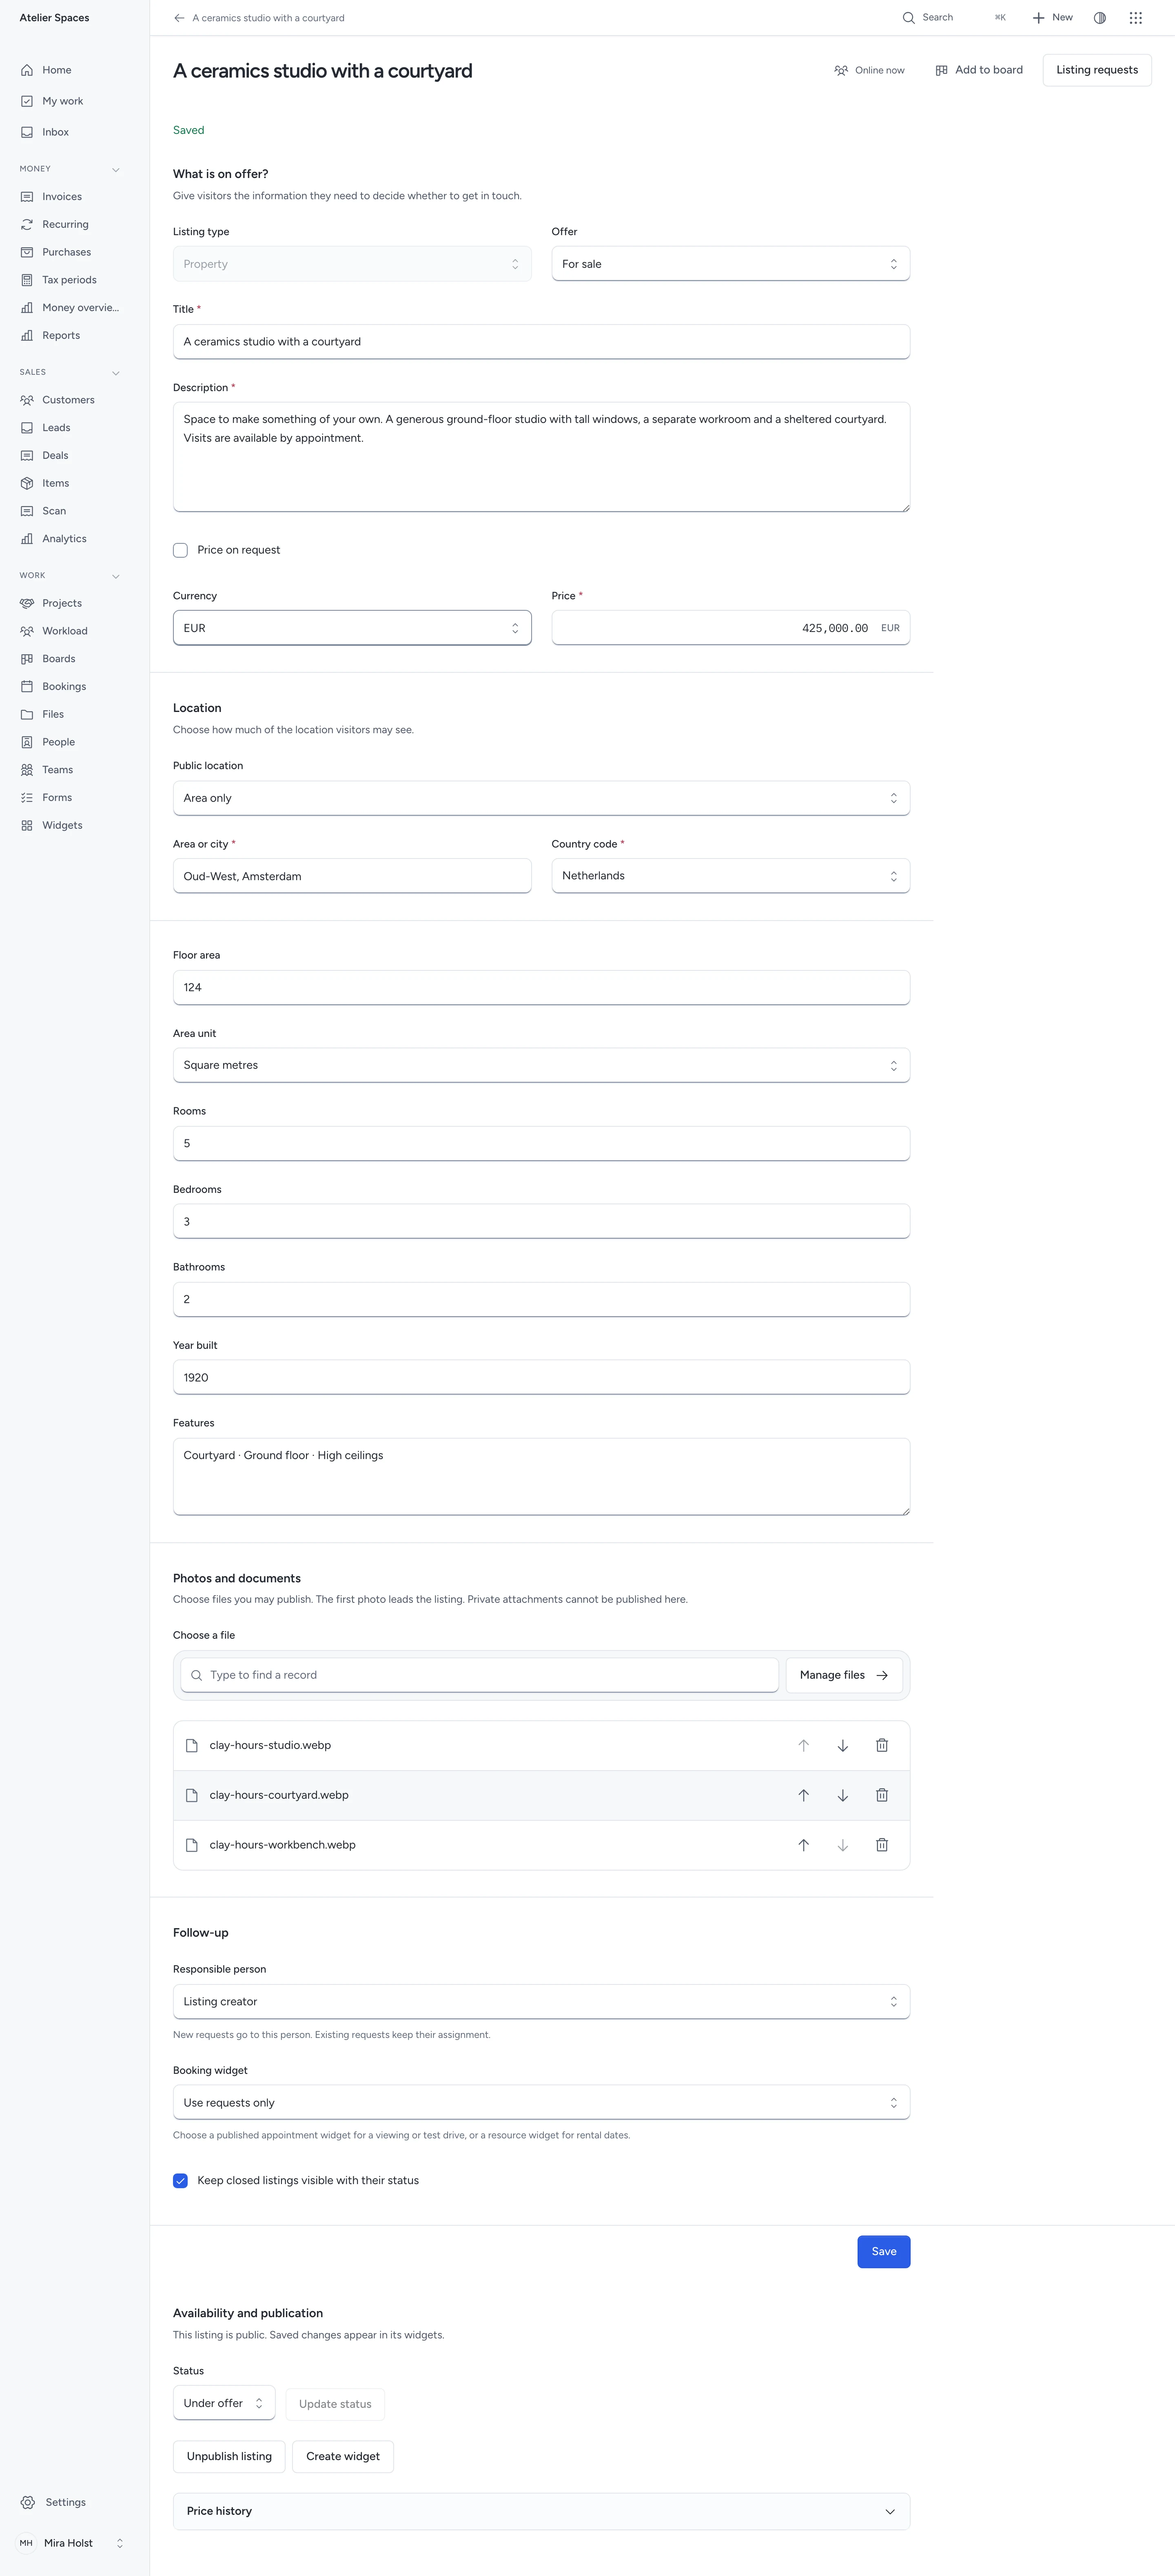Open Online now users indicator

pos(869,70)
